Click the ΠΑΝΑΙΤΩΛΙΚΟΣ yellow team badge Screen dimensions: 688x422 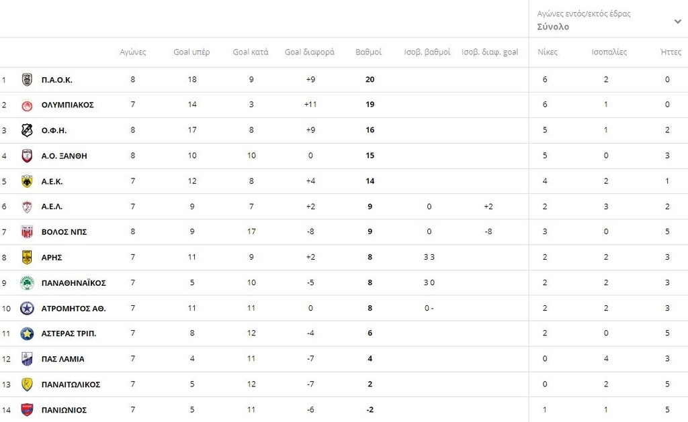[x=27, y=384]
